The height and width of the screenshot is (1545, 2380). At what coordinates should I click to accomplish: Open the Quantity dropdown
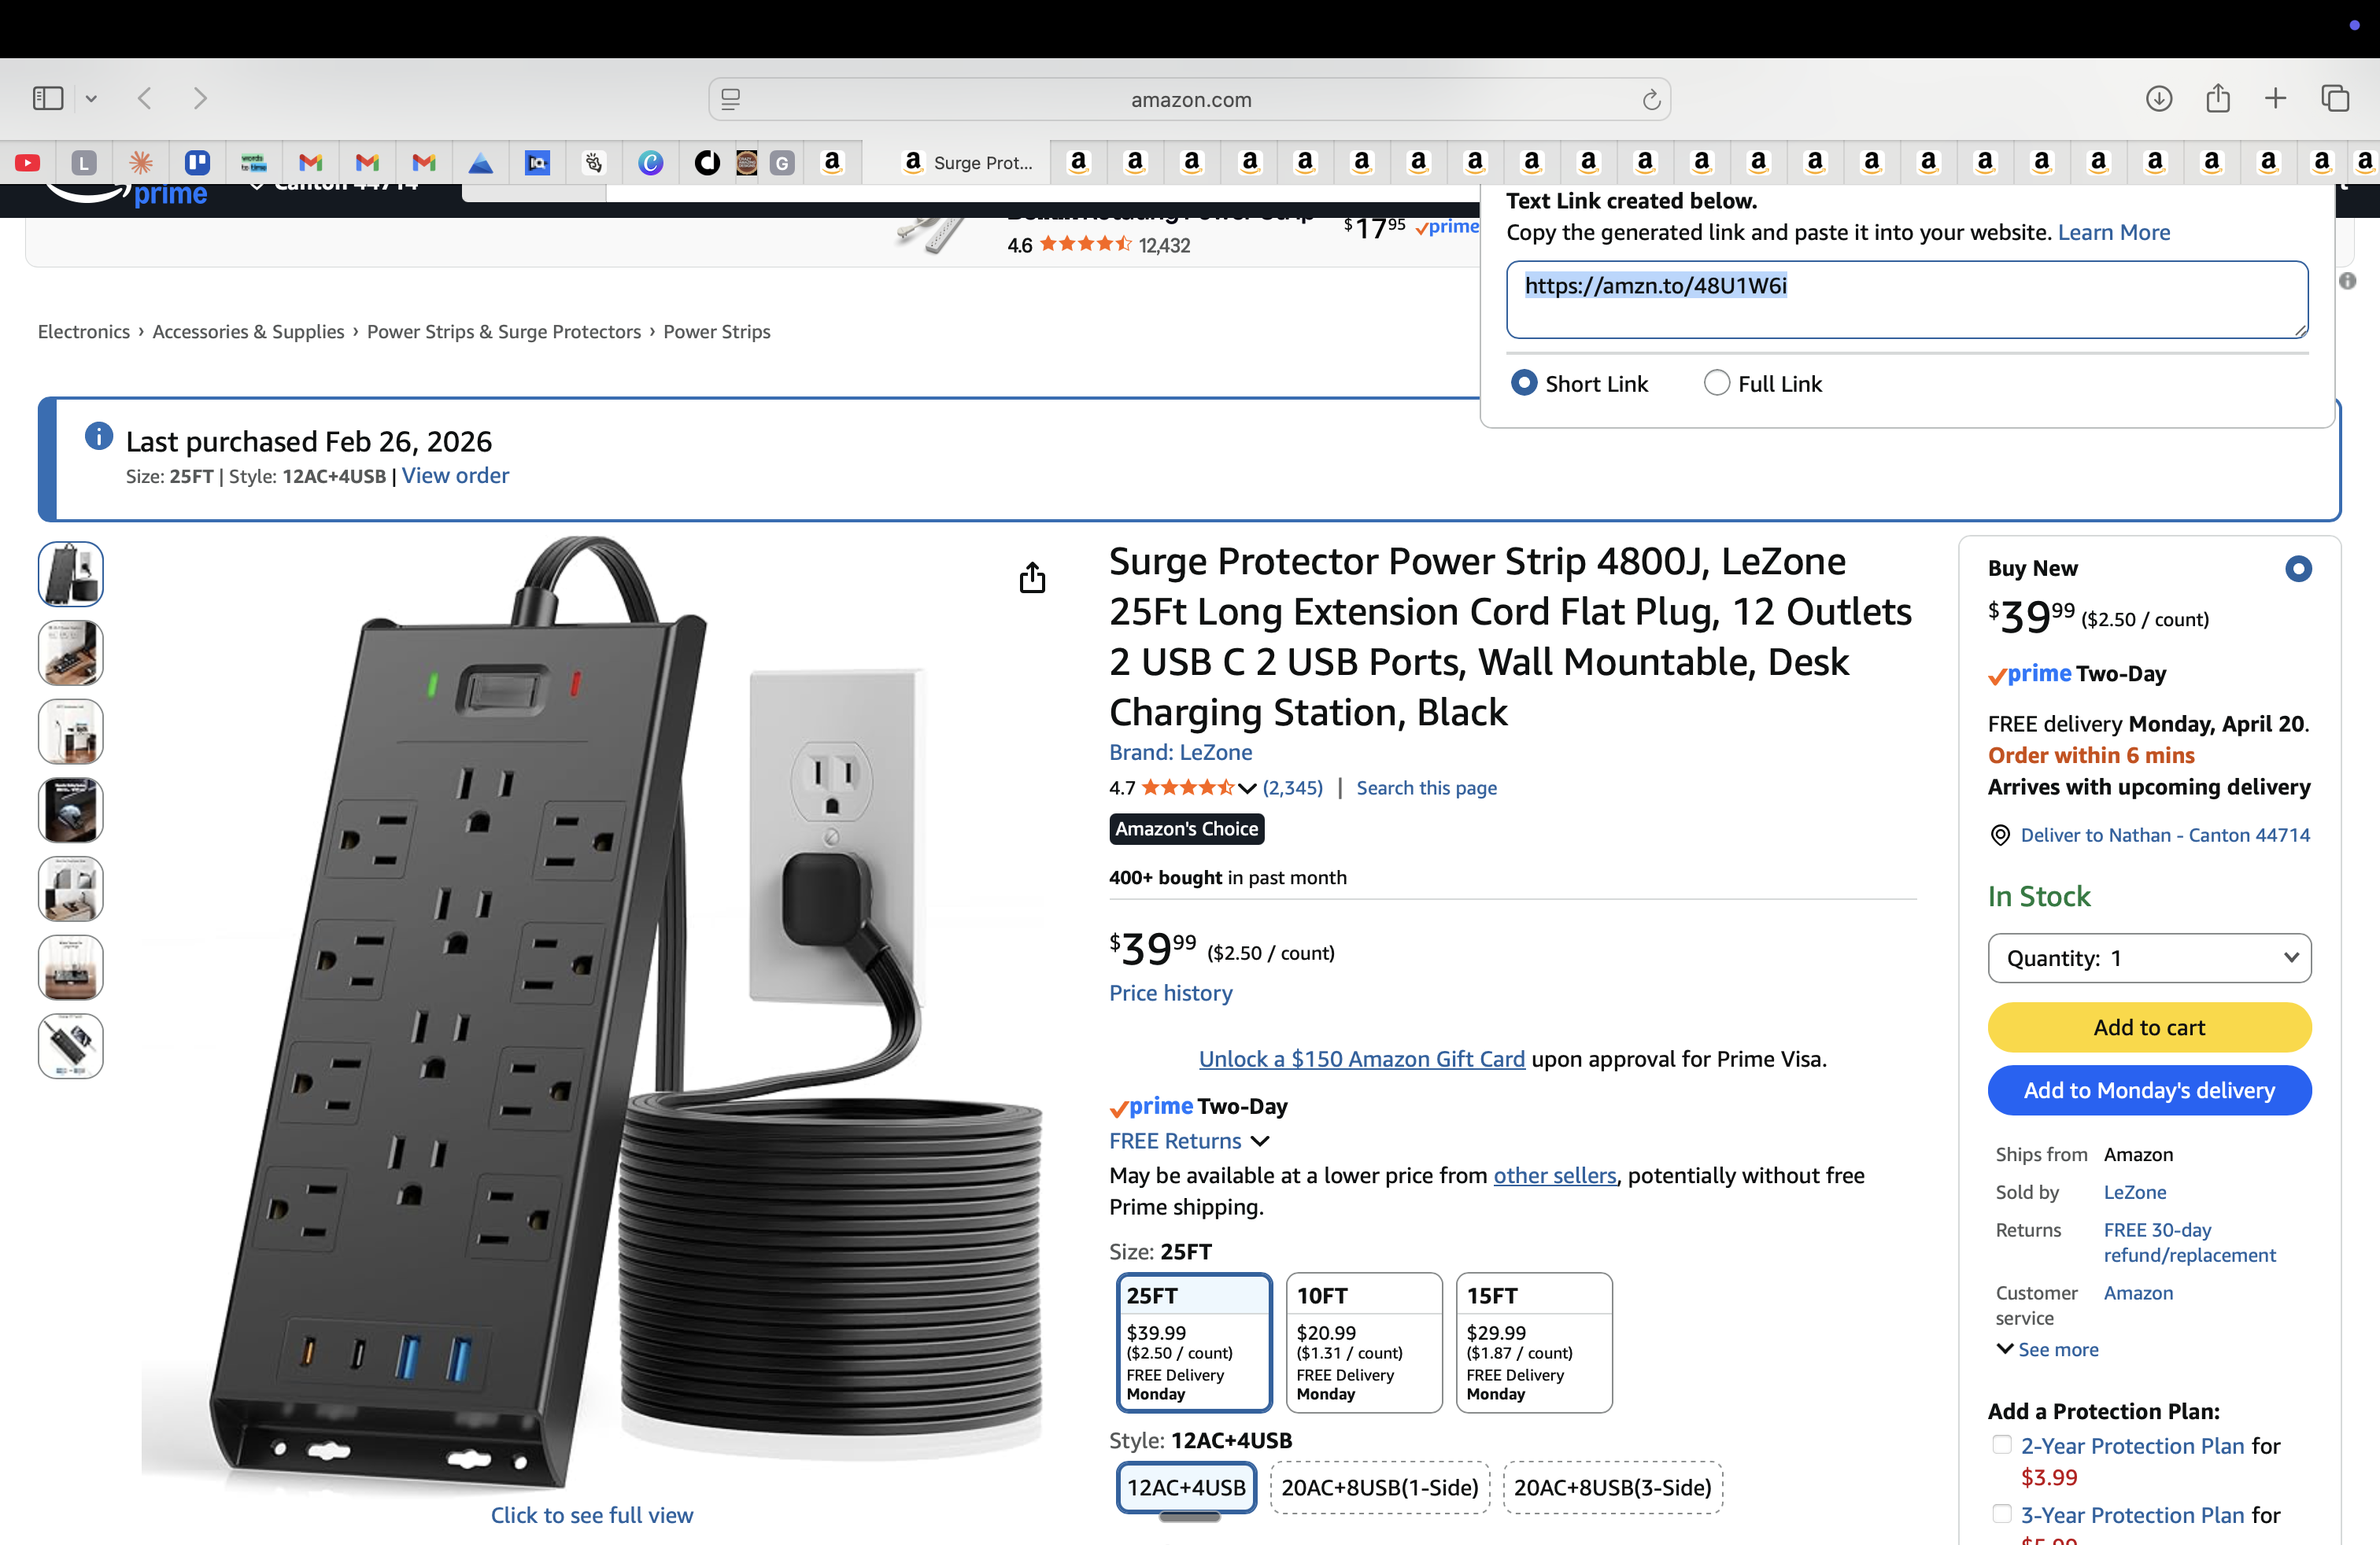pos(2149,958)
